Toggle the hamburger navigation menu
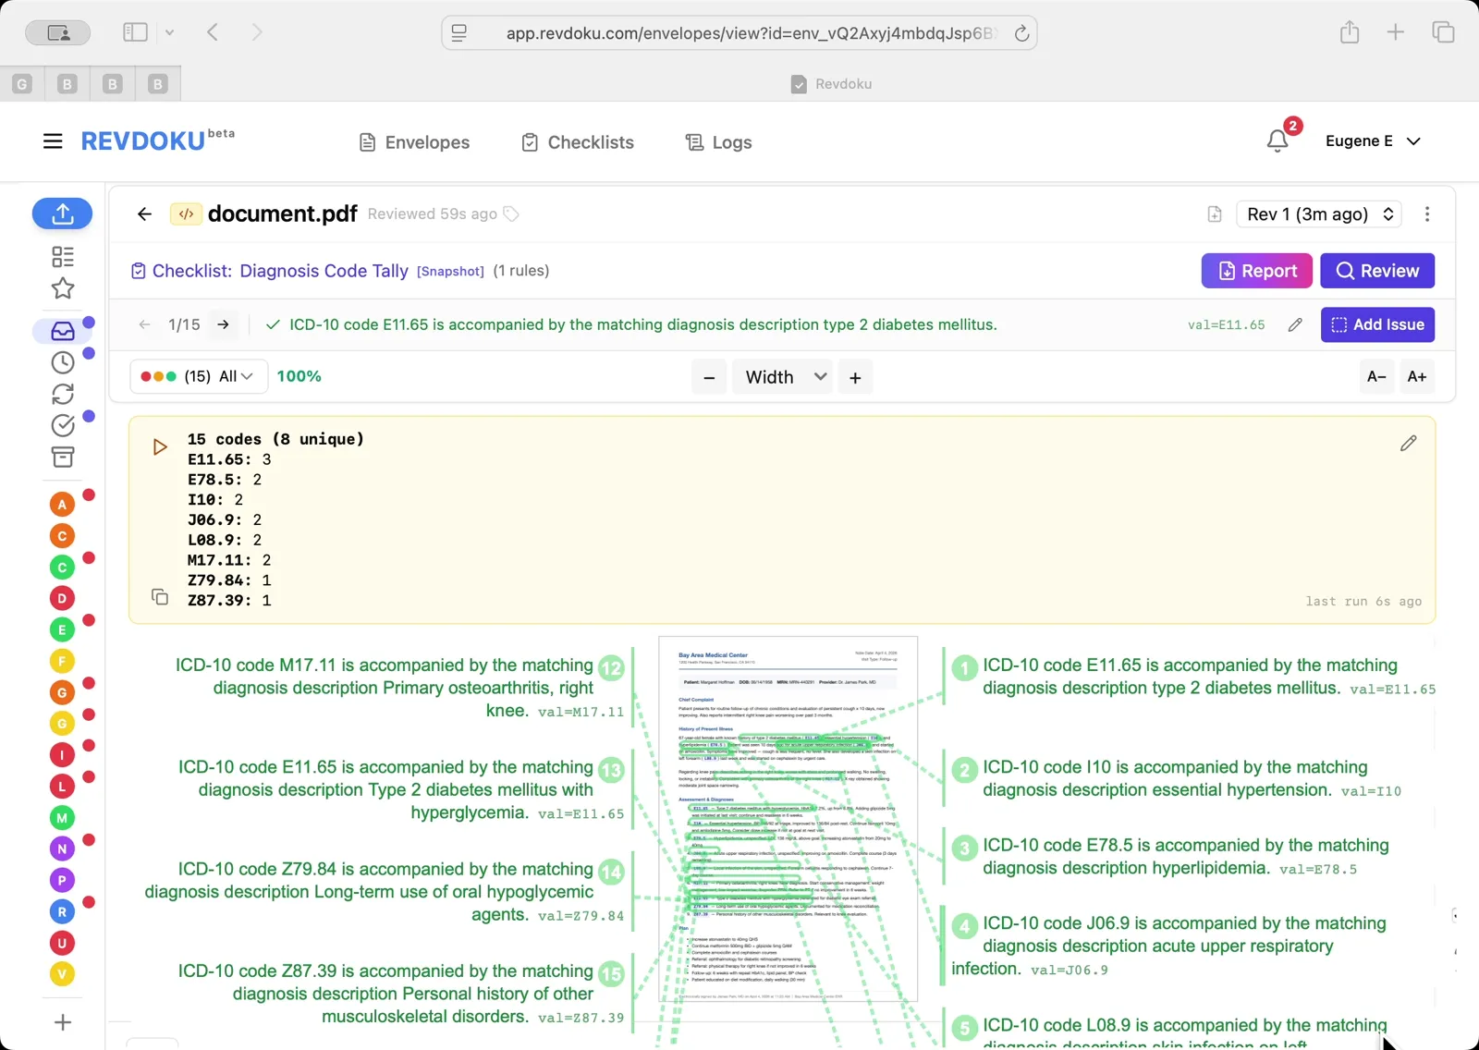1479x1050 pixels. pyautogui.click(x=53, y=141)
